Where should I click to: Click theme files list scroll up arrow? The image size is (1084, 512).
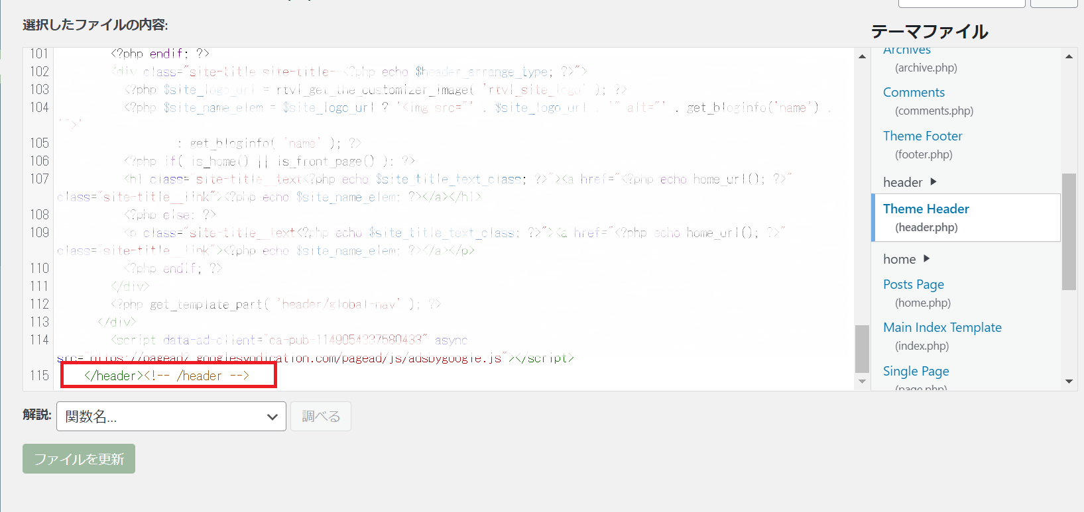pyautogui.click(x=1069, y=56)
